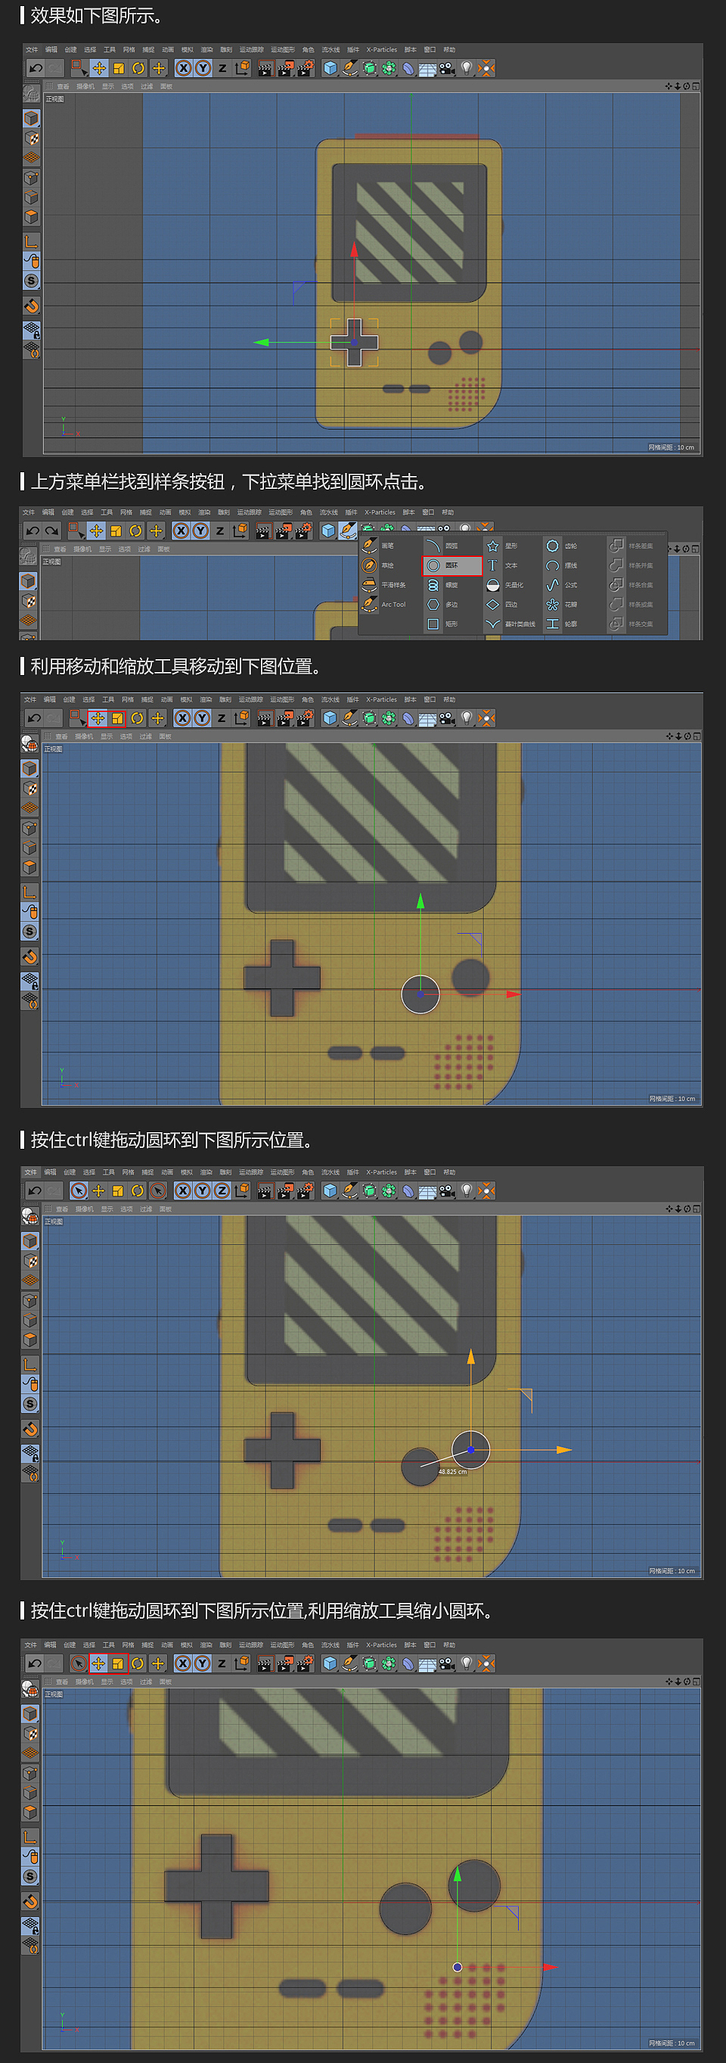Image resolution: width=726 pixels, height=2063 pixels.
Task: Open Live Selection dropdown in fifth screenshot
Action: (x=79, y=1663)
